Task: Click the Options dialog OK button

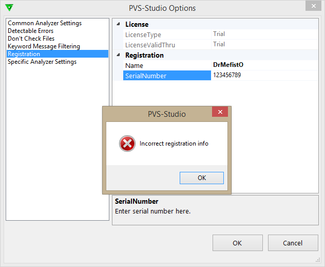Action: click(x=237, y=243)
